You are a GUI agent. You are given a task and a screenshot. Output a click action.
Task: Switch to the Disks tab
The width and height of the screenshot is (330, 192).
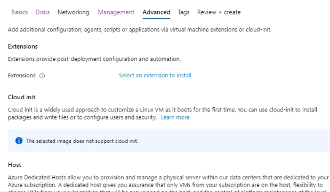point(43,12)
